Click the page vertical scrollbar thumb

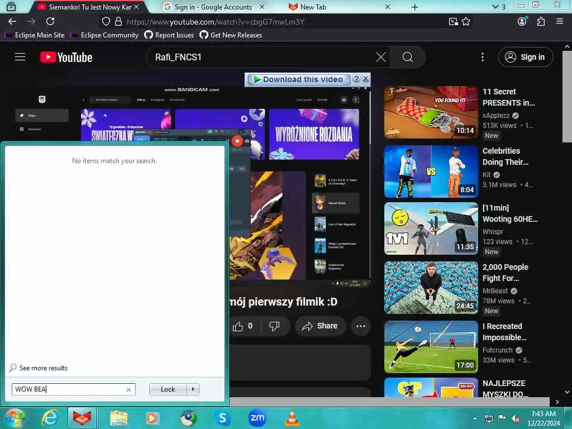coord(567,97)
